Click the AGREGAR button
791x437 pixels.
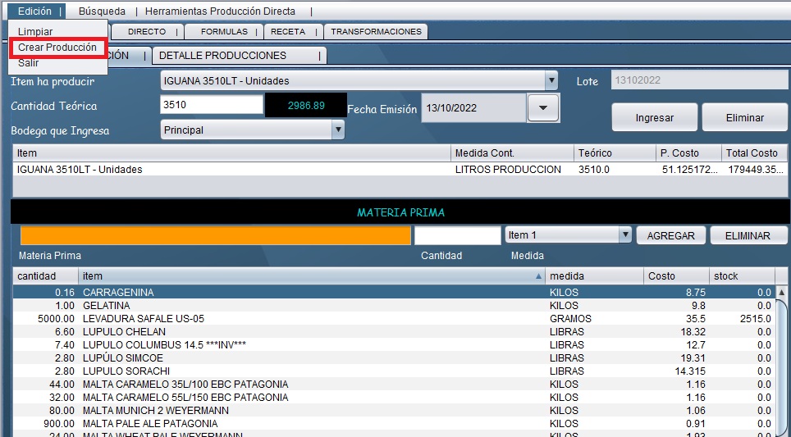670,235
